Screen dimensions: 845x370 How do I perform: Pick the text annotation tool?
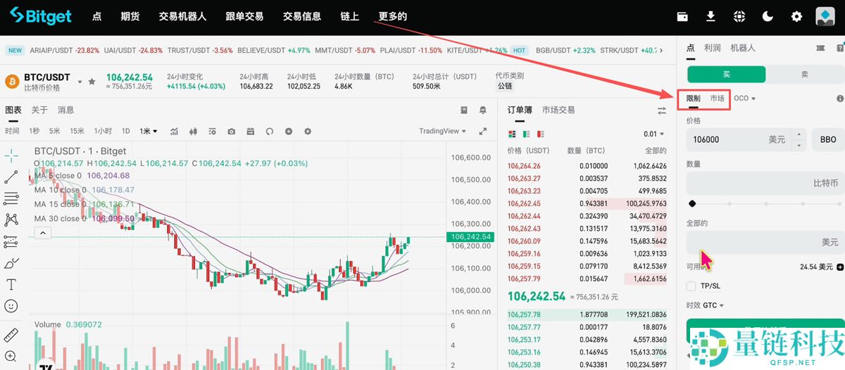click(11, 284)
